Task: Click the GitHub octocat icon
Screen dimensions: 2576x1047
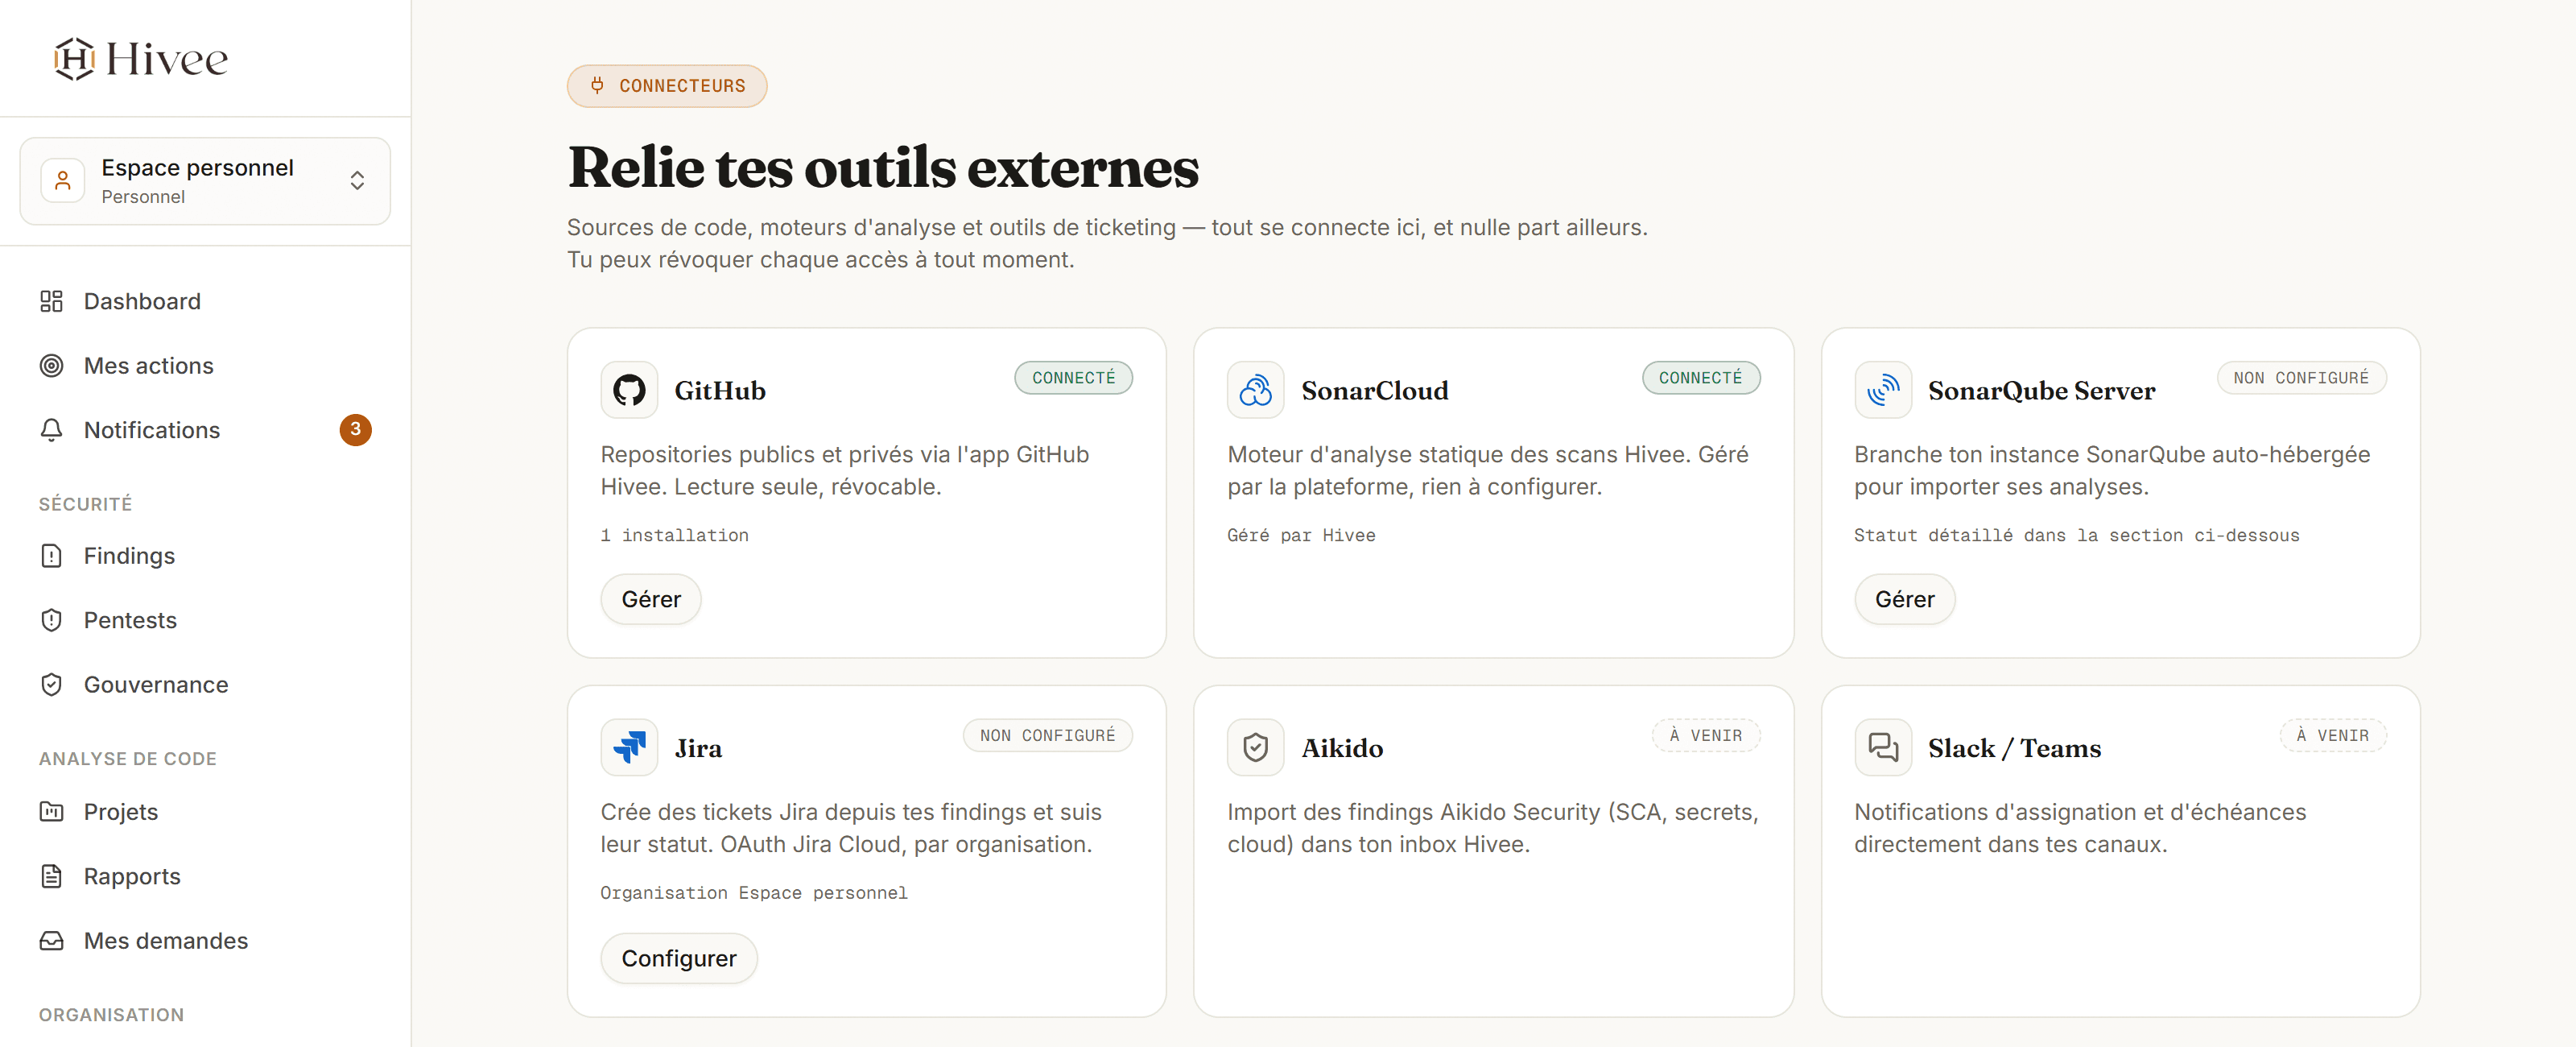Action: [629, 391]
